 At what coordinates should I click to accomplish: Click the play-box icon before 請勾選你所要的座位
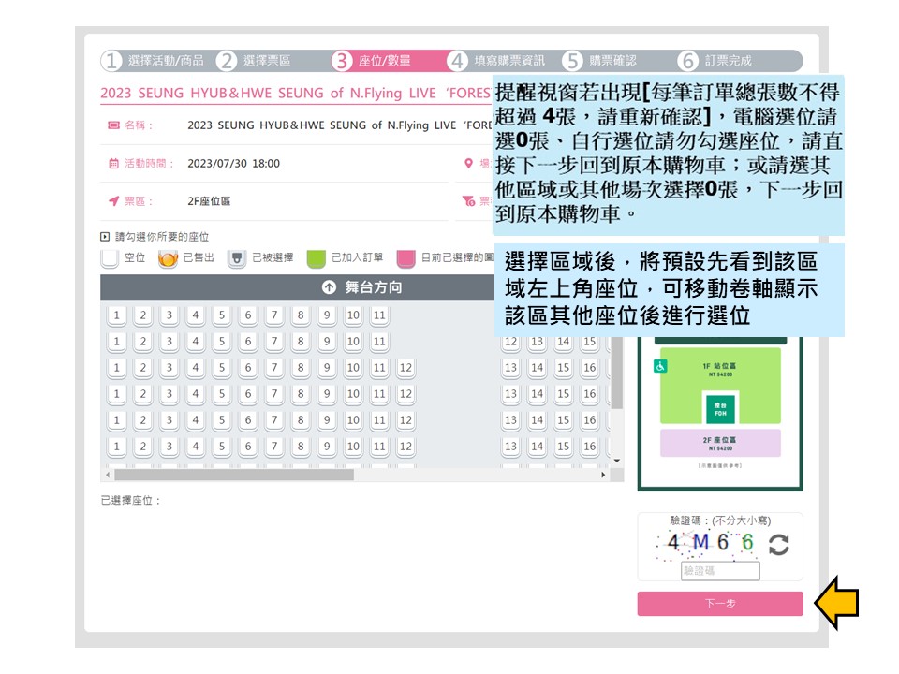click(x=105, y=237)
